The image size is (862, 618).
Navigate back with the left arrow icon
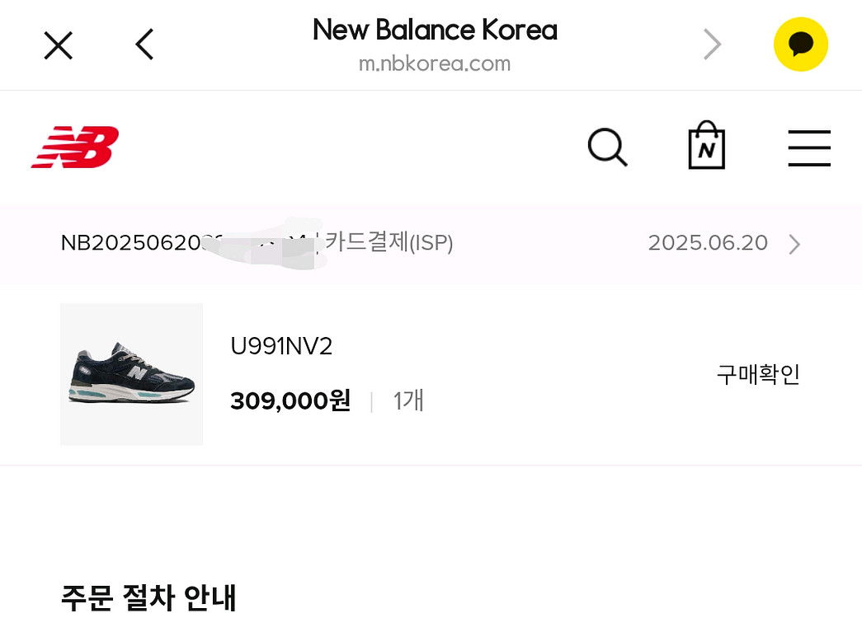(x=144, y=44)
